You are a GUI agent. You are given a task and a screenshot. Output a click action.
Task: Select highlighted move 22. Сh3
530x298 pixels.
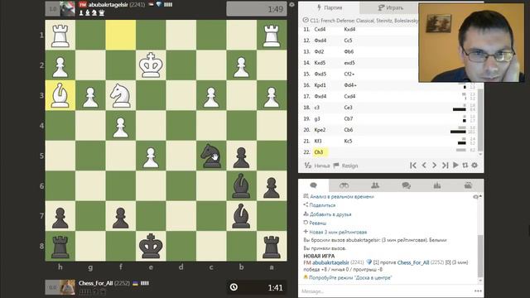(319, 152)
